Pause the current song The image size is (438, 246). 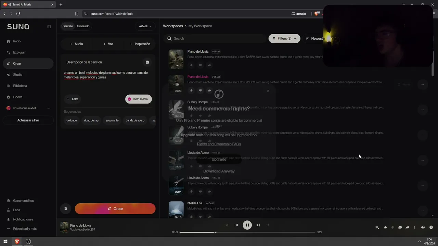pos(247,225)
